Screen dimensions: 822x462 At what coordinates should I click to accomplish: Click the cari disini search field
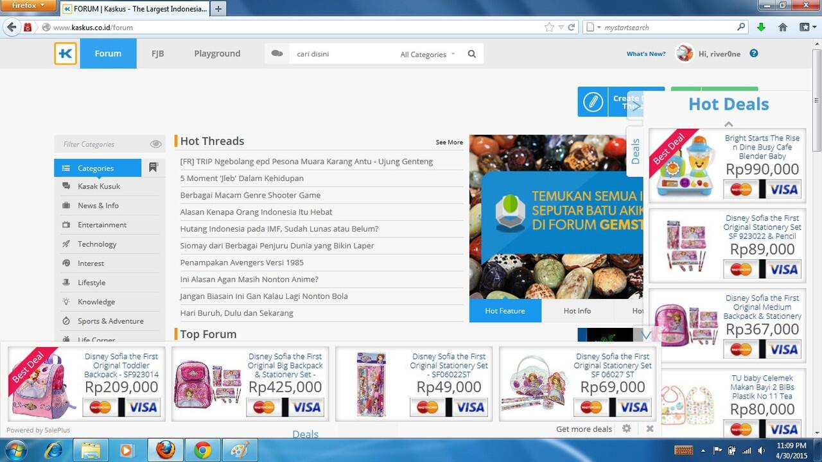coord(343,54)
